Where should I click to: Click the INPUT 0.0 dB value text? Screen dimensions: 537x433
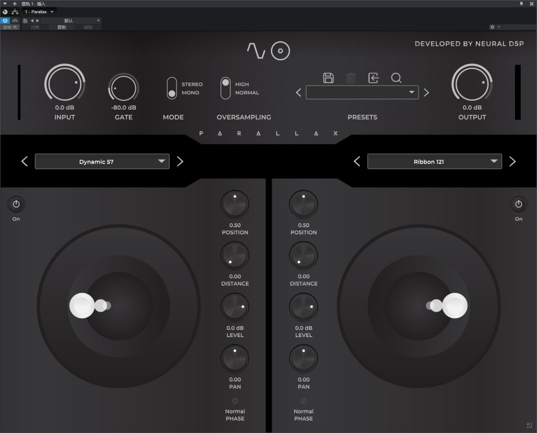coord(65,107)
